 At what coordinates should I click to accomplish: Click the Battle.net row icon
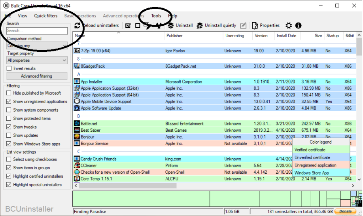(77, 123)
